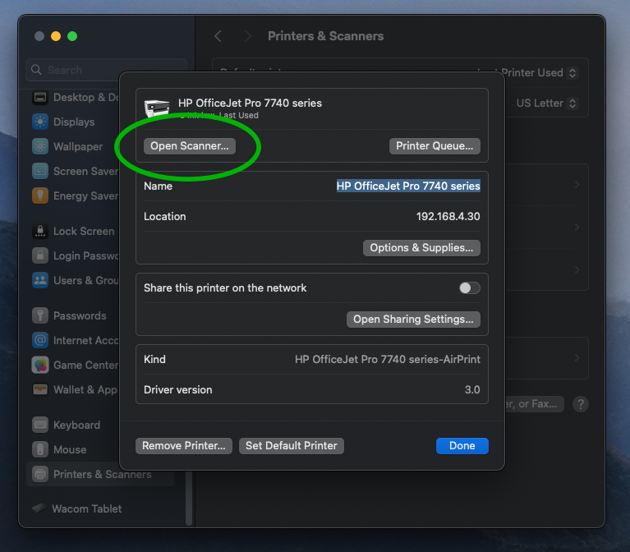The image size is (630, 552).
Task: Click the Wacom Tablet label
Action: pyautogui.click(x=87, y=508)
